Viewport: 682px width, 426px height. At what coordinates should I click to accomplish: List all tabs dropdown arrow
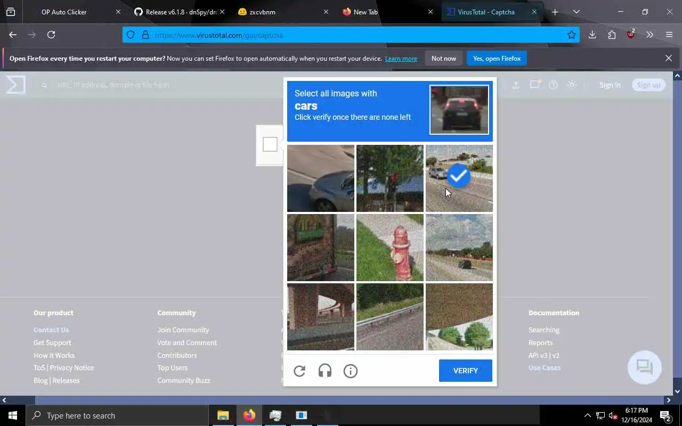click(x=576, y=12)
